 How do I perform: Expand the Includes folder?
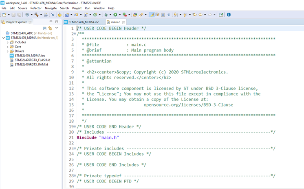8,42
